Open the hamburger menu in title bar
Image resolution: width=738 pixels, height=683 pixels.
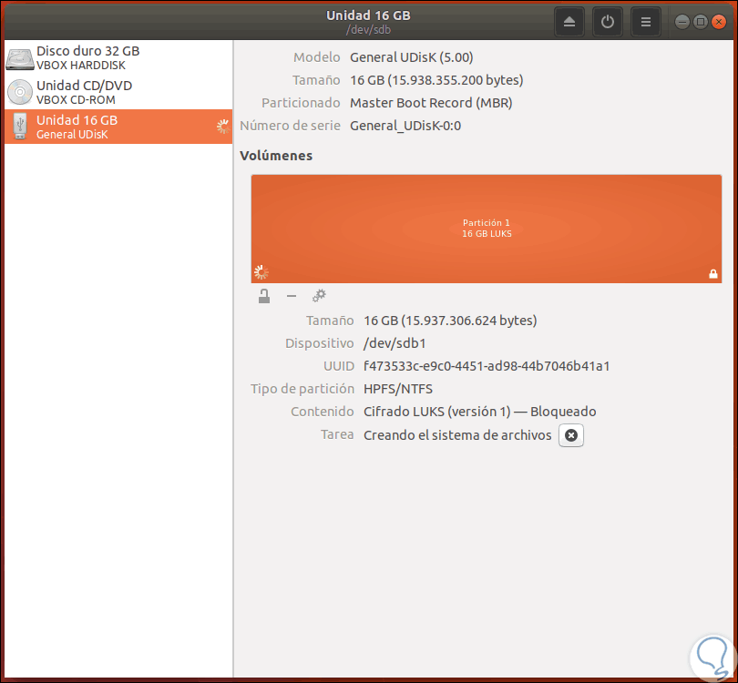[645, 22]
